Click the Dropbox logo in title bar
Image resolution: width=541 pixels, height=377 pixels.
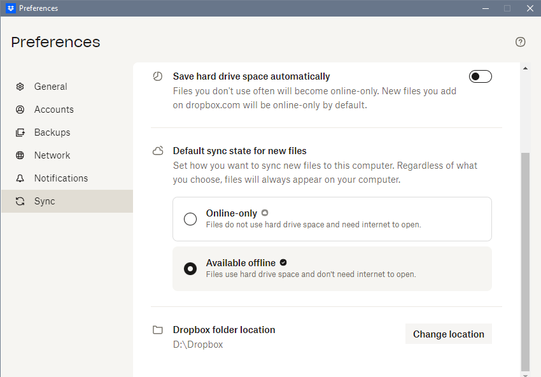coord(10,8)
